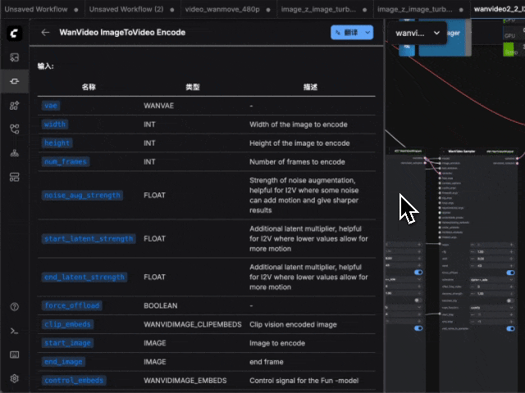The width and height of the screenshot is (525, 393).
Task: Open the image_z_image_turb tab next to video_wanmove_480p
Action: (323, 9)
